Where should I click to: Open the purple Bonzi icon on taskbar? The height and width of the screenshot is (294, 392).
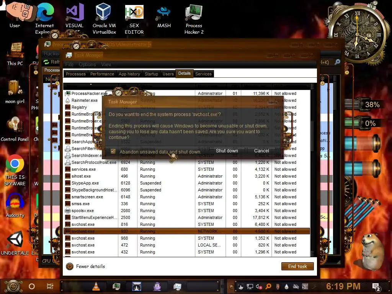coord(157,286)
